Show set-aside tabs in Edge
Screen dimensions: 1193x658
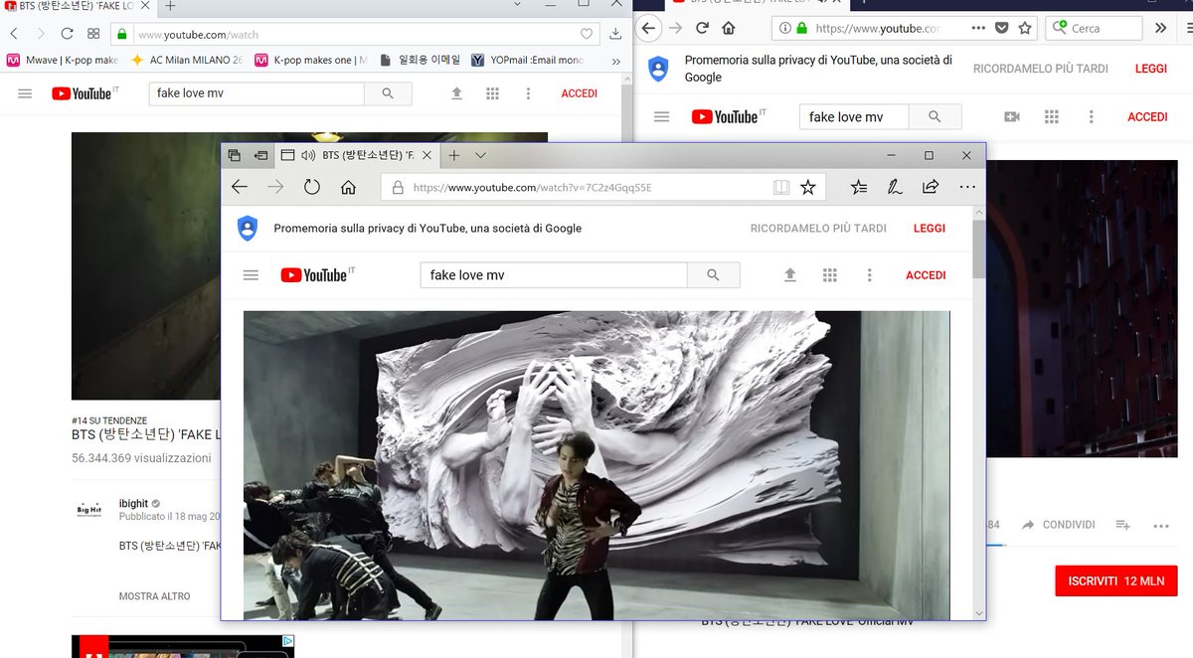(x=235, y=155)
